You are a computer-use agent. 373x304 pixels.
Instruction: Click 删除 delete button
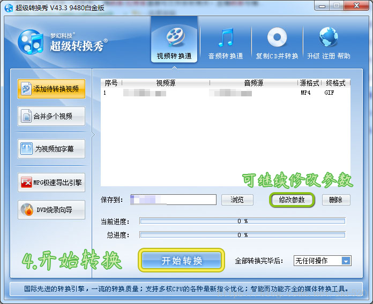pyautogui.click(x=336, y=200)
